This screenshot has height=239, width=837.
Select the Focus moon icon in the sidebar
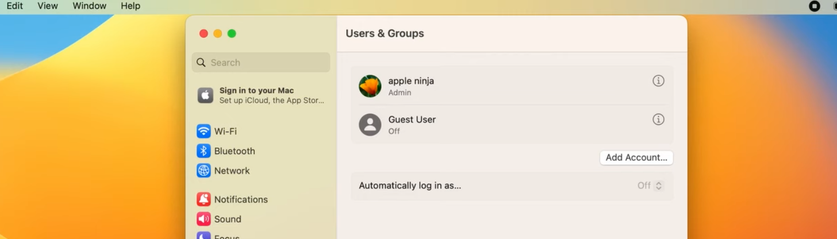pos(204,236)
